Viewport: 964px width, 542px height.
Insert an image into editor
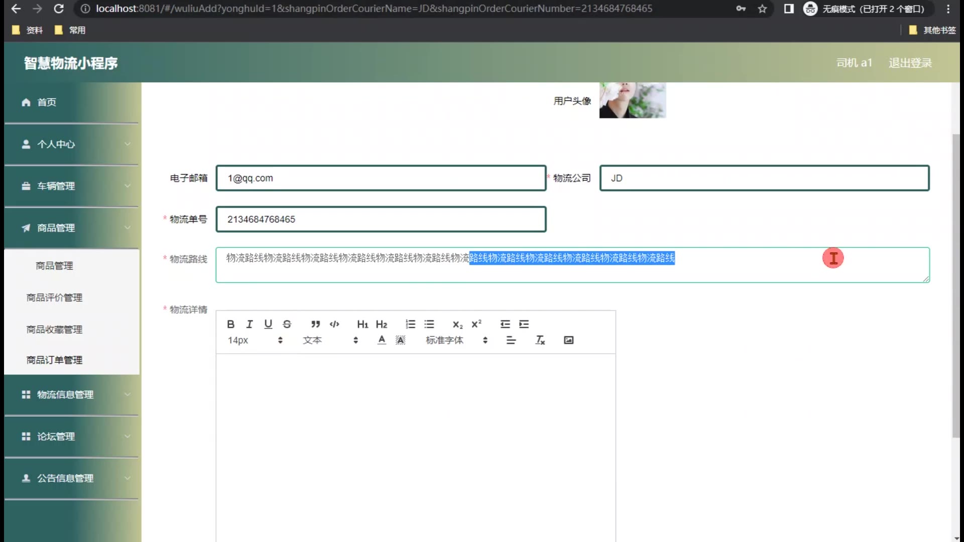568,340
